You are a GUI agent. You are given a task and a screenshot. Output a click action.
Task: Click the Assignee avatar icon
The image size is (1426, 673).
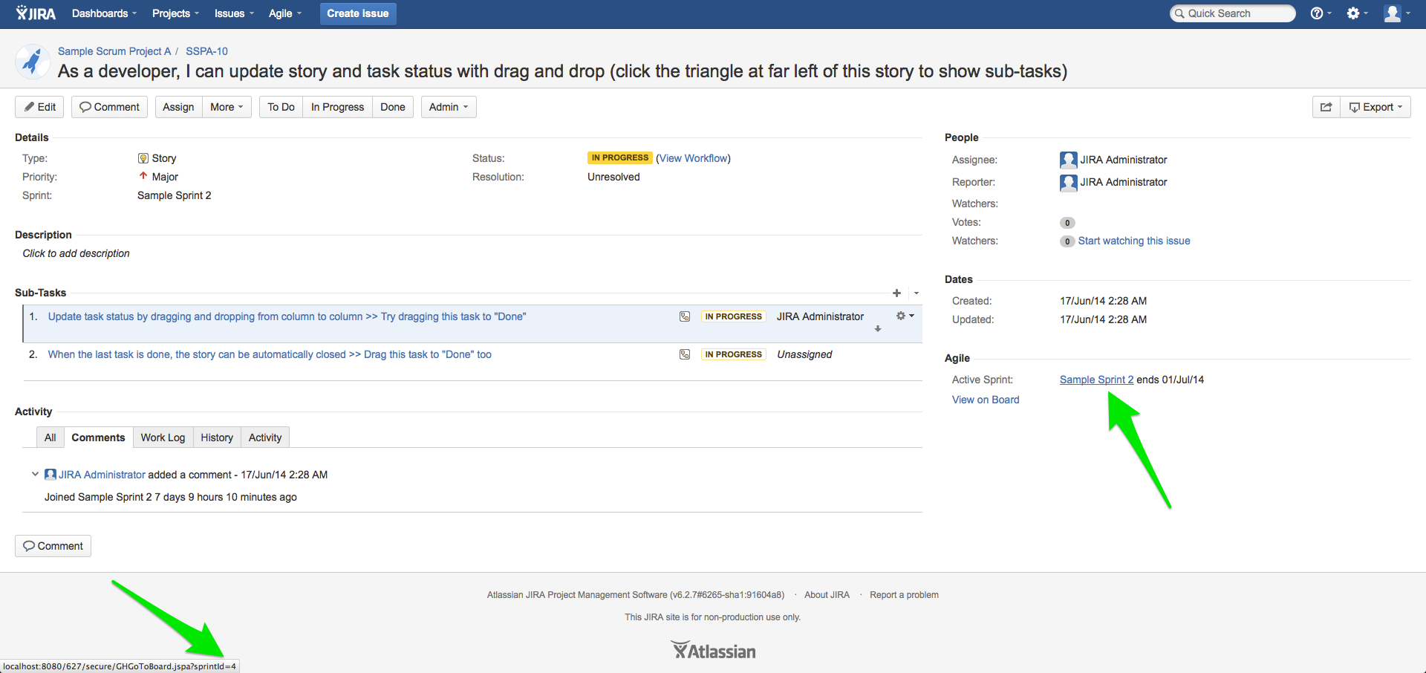(1068, 160)
